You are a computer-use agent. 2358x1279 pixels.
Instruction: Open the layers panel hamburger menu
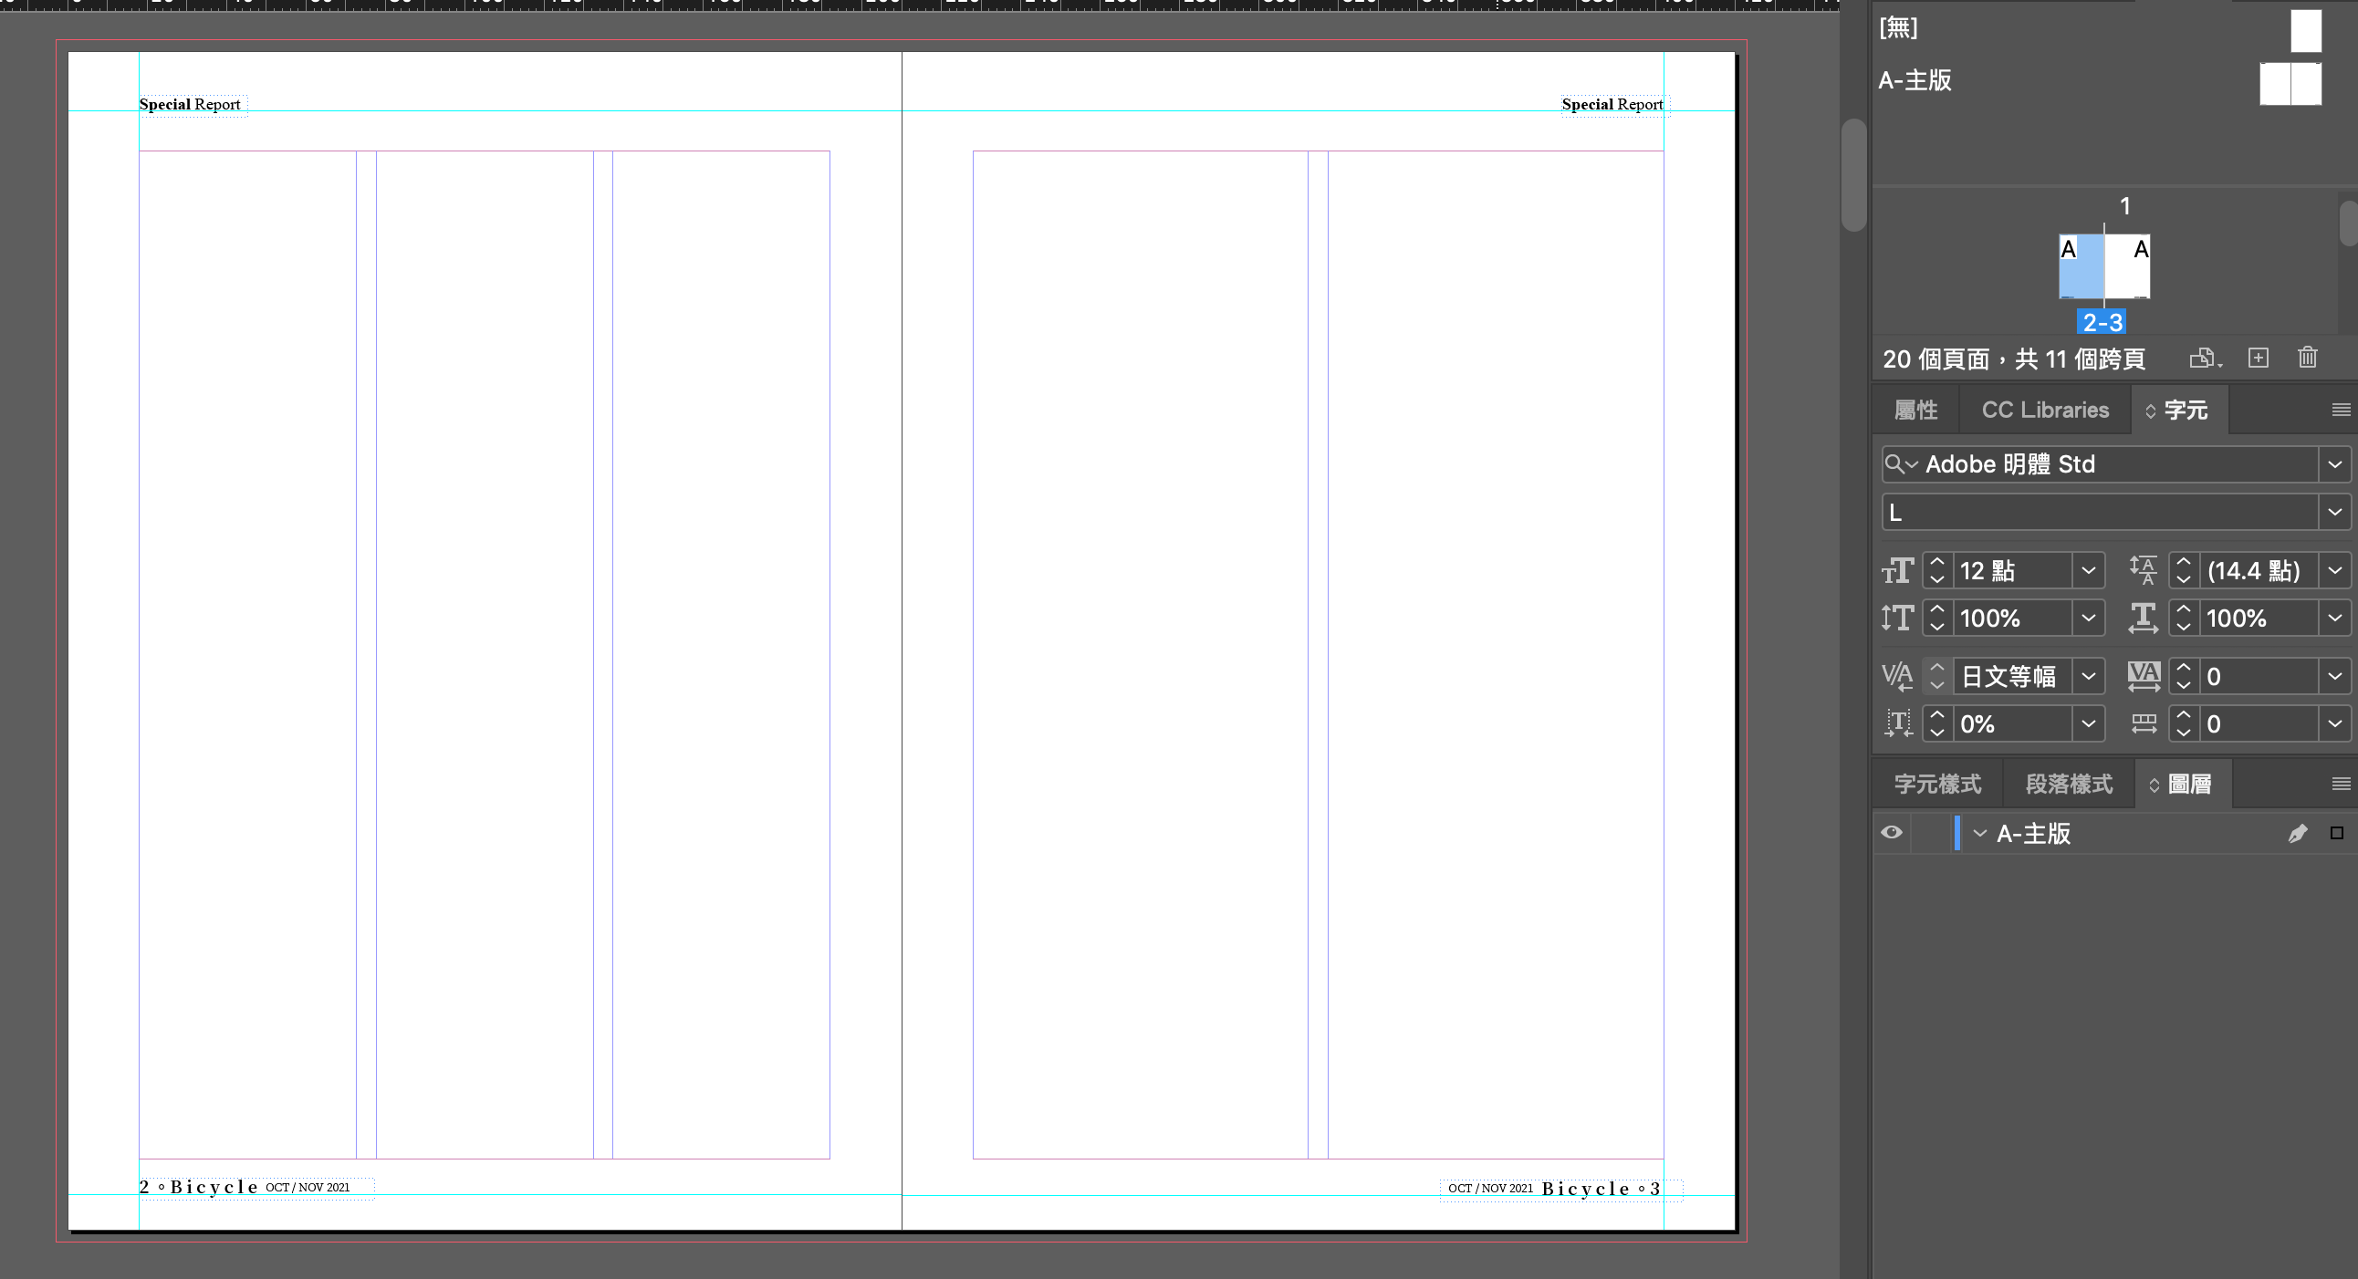click(x=2341, y=784)
